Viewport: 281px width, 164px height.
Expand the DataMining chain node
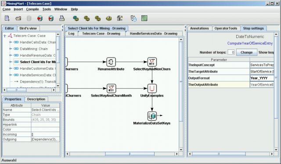click(11, 49)
